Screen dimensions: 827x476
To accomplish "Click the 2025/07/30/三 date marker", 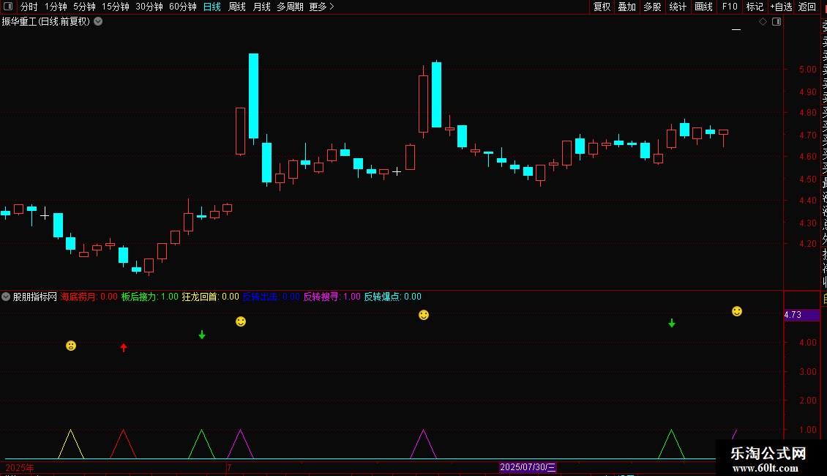I will click(528, 467).
